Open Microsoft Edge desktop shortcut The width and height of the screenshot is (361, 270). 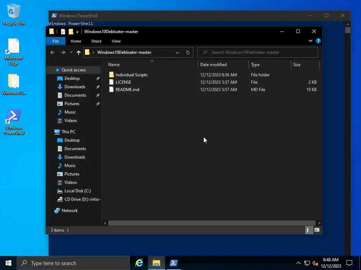click(14, 52)
